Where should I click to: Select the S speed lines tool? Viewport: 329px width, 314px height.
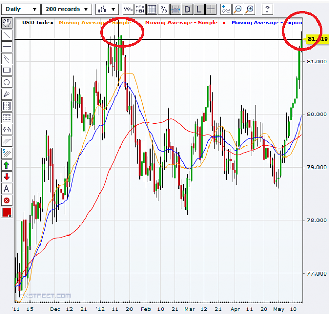[x=6, y=153]
